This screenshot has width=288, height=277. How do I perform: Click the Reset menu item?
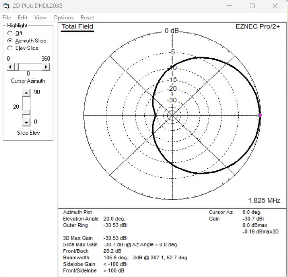87,18
